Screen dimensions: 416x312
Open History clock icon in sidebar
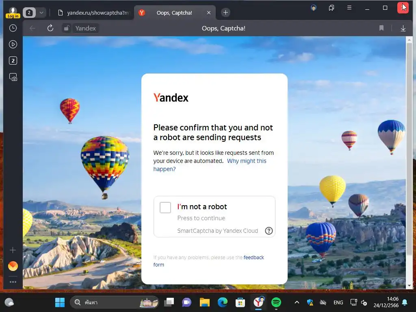13,28
